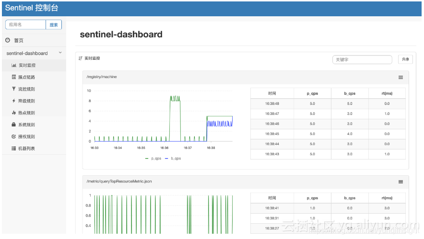This screenshot has width=424, height=239.
Task: Click the 16:36 x-axis label
Action: [x=165, y=148]
